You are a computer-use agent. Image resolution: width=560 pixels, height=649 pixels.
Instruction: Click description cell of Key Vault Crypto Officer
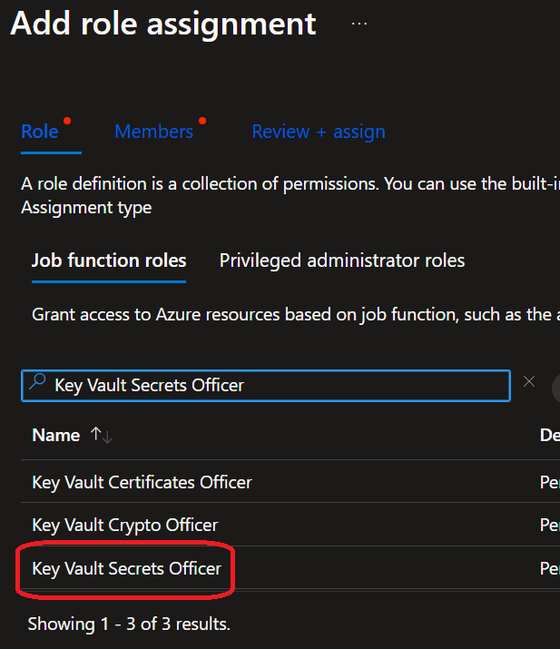550,525
